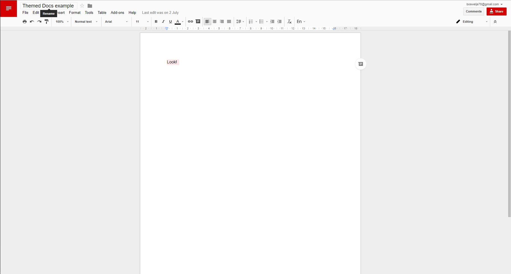Click the red Share button
The image size is (511, 274).
point(496,11)
